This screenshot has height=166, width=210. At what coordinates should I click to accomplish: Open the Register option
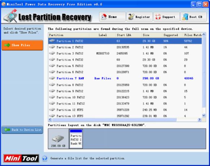139,17
